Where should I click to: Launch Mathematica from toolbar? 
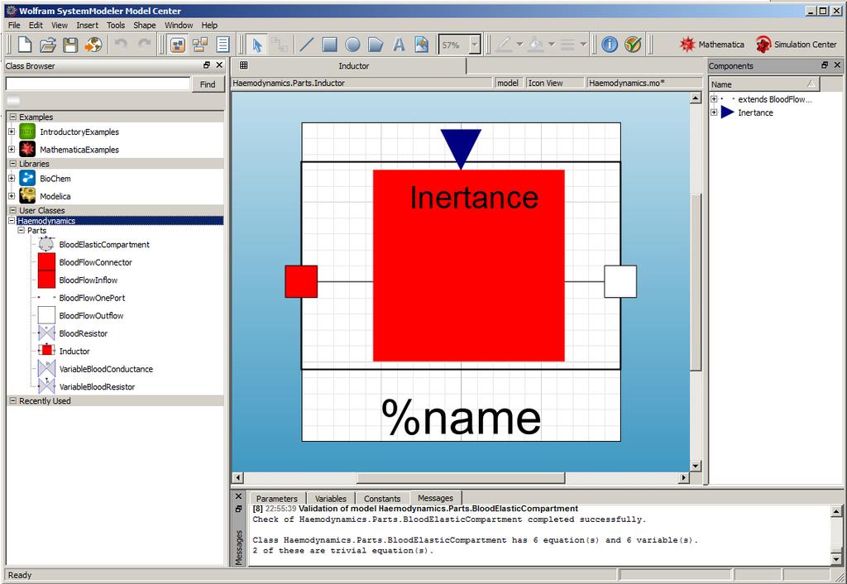coord(711,45)
